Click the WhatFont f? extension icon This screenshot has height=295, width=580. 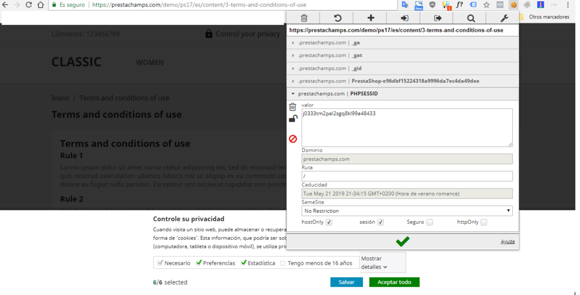(459, 5)
